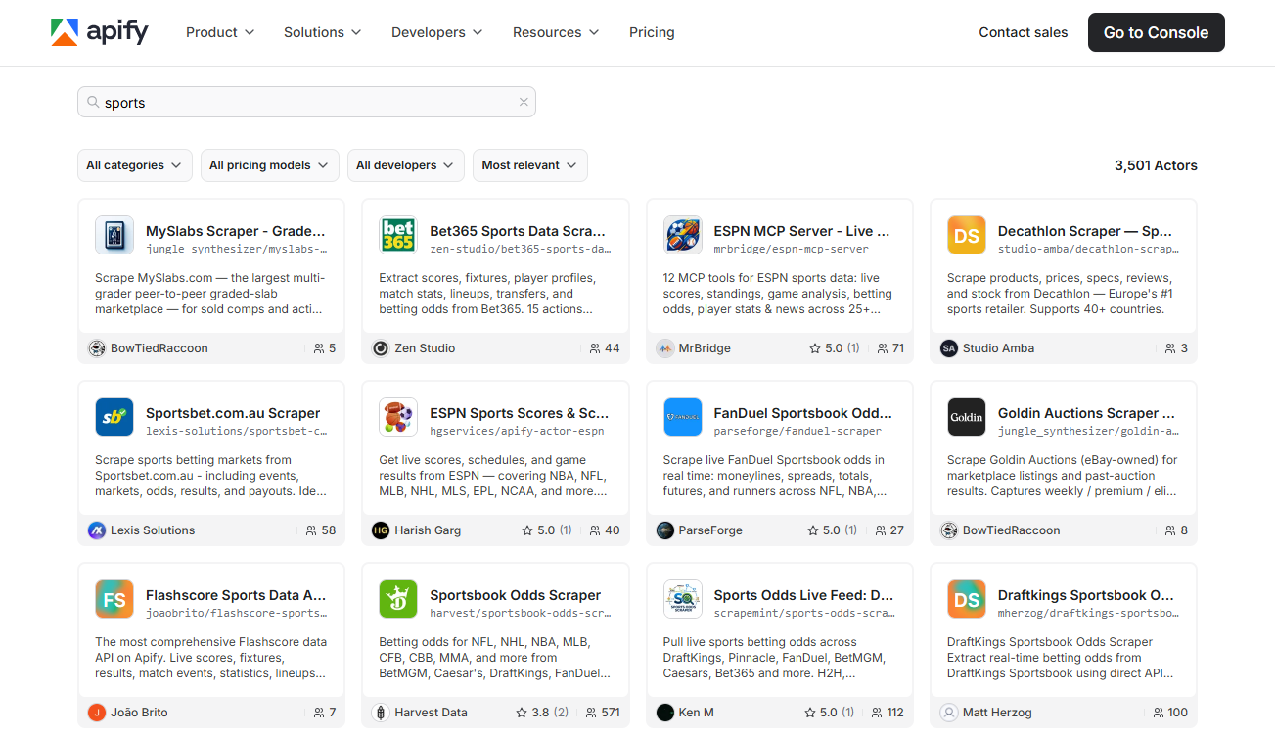Click user count 58 on Lexis Solutions
The width and height of the screenshot is (1275, 738).
pyautogui.click(x=321, y=530)
